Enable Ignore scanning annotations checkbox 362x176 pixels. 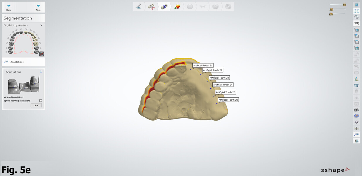(x=40, y=101)
